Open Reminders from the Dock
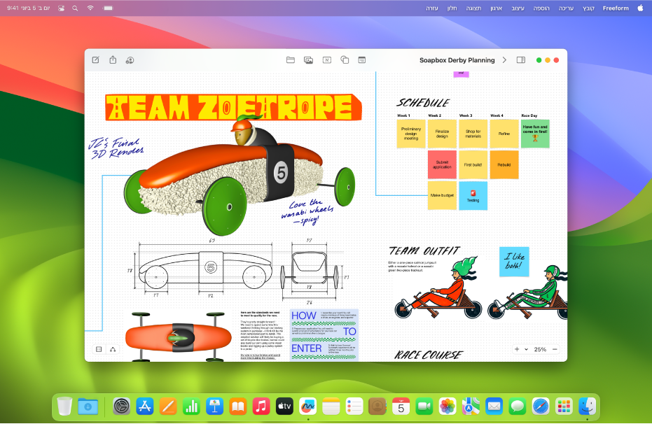This screenshot has width=652, height=424. (x=354, y=406)
